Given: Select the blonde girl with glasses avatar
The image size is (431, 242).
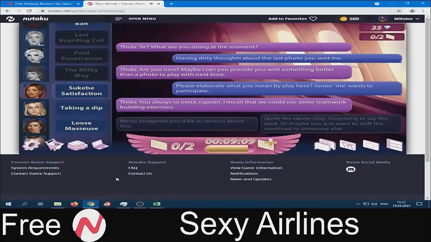Looking at the screenshot, I should [34, 108].
